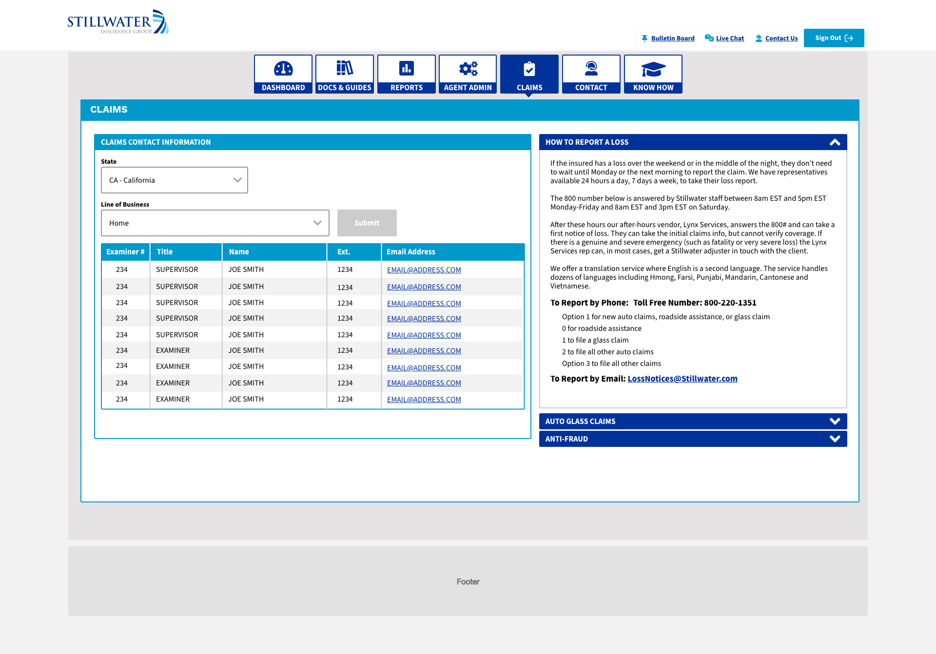This screenshot has width=936, height=654.
Task: Click the Claims Contact Information panel header
Action: coord(312,142)
